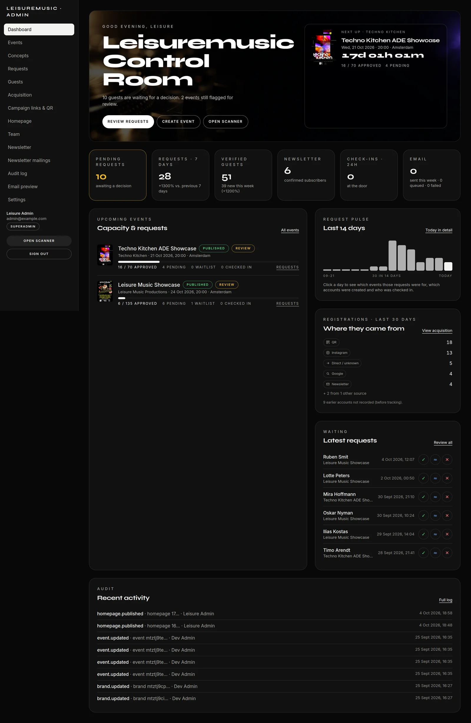Open Requests for Techno Kitchen ADE Showcase
Image resolution: width=471 pixels, height=723 pixels.
coord(287,267)
